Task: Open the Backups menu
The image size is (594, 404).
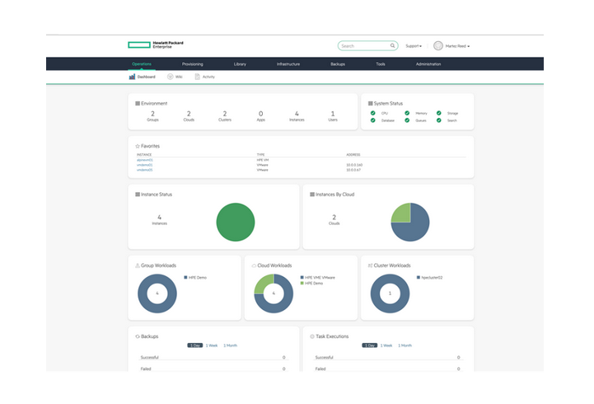Action: 338,64
